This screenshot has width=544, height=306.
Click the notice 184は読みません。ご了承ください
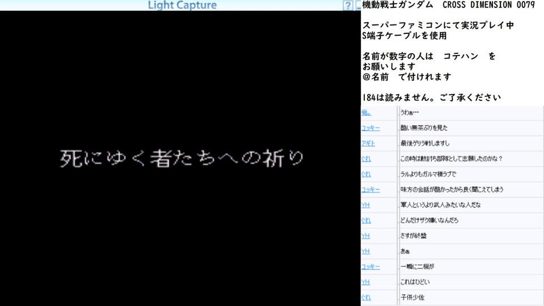coord(432,97)
